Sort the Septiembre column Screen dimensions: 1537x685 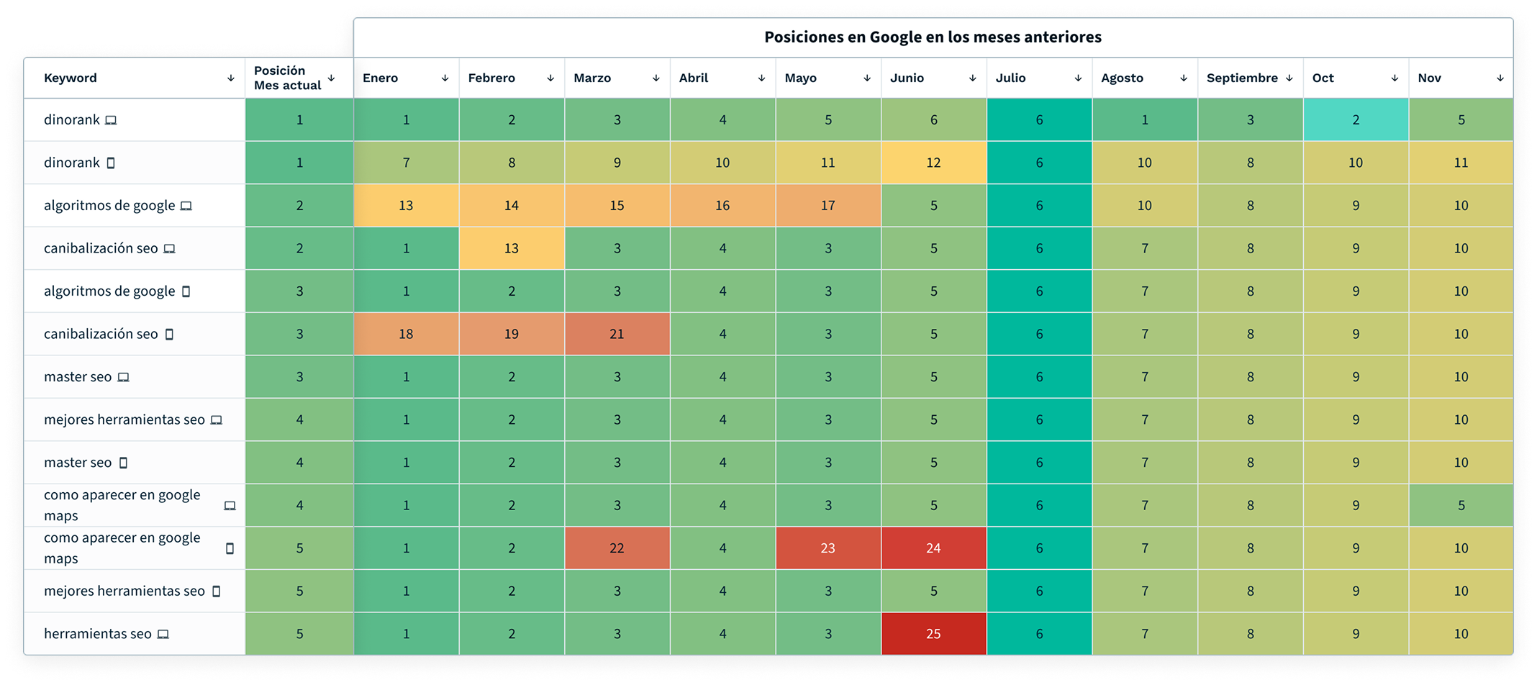point(1289,78)
